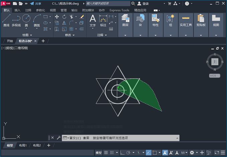227x157 pixels.
Task: Select the Polyline (多段线) tool
Action: click(x=16, y=20)
